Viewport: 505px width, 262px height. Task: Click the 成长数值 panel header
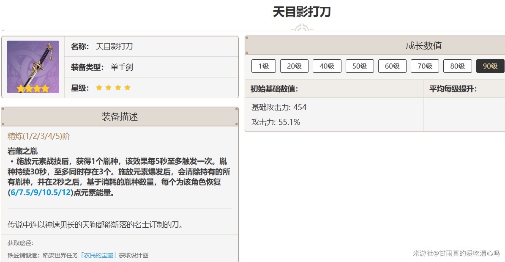tap(423, 46)
